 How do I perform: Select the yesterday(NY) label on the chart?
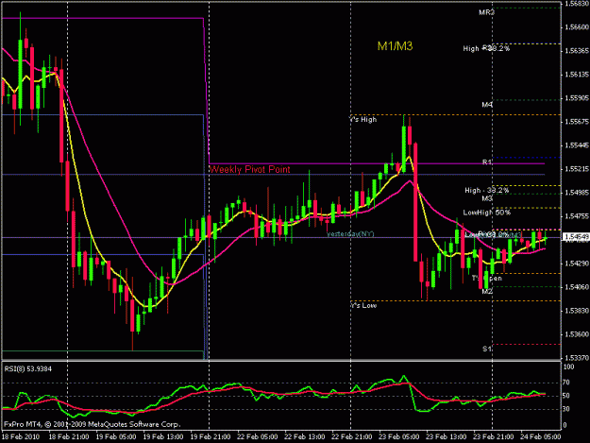(x=350, y=233)
